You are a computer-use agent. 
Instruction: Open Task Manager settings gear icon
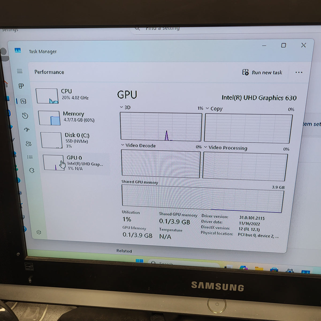[x=39, y=232]
